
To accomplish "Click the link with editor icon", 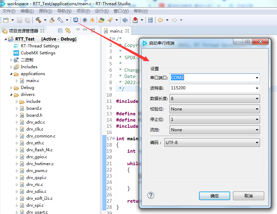I will pyautogui.click(x=68, y=31).
